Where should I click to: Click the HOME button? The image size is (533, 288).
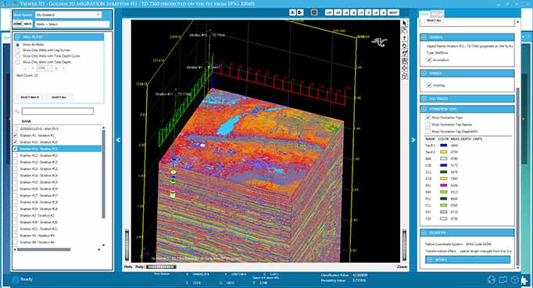18,24
